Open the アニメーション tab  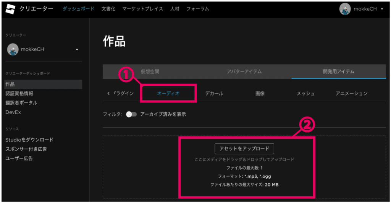click(351, 93)
